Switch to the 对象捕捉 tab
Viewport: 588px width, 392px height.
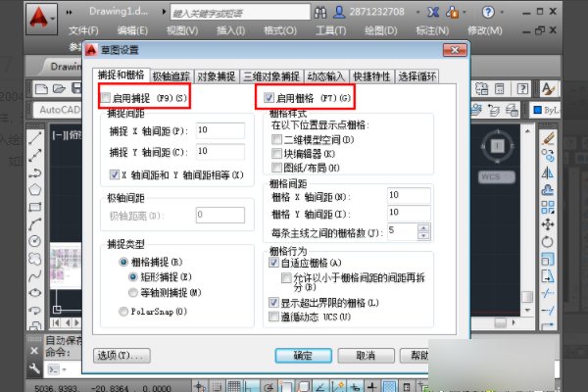coord(217,76)
